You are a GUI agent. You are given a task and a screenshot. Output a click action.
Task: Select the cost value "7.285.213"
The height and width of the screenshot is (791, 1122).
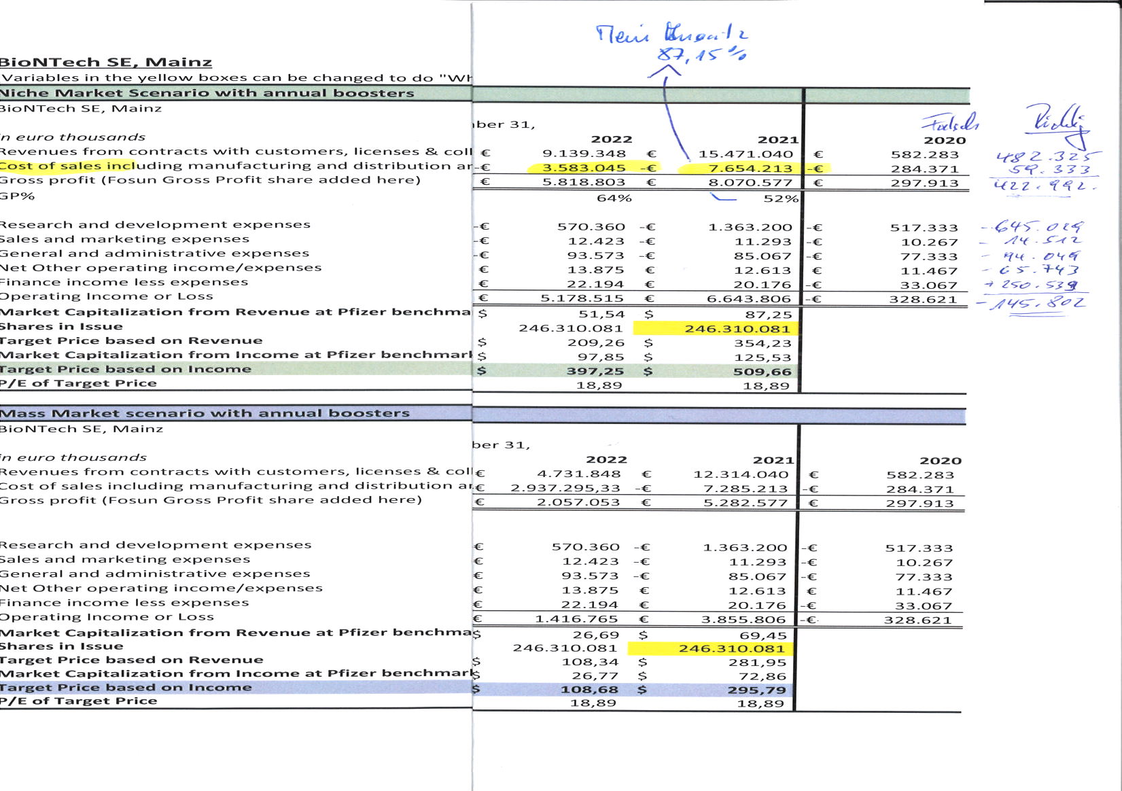[746, 489]
